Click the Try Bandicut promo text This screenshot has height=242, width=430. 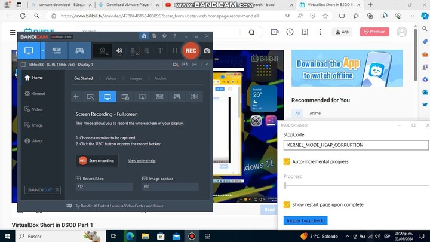click(119, 206)
